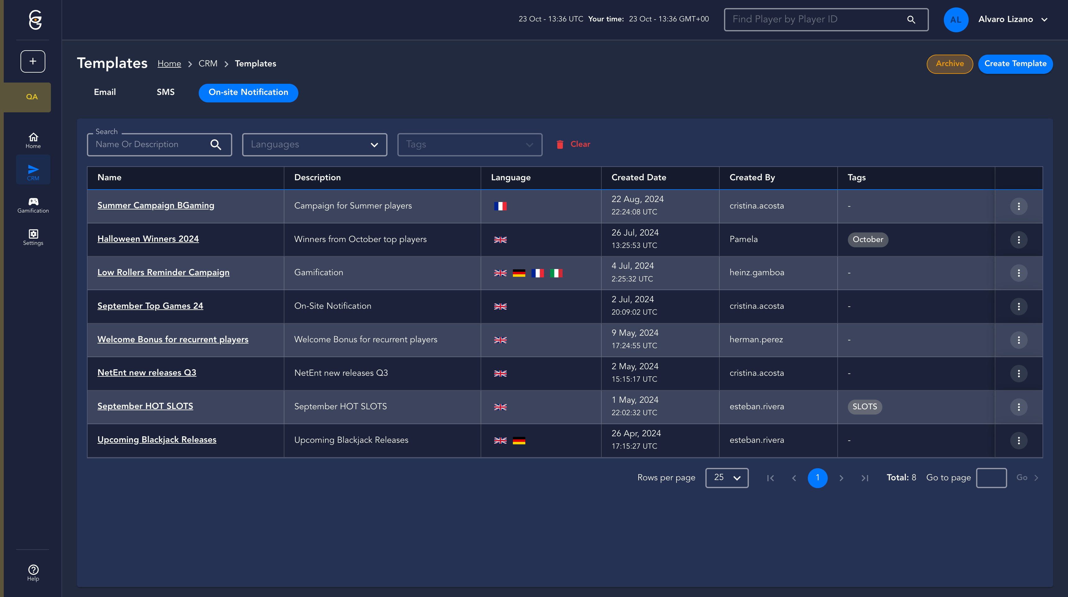Open Help at sidebar bottom

(x=33, y=572)
